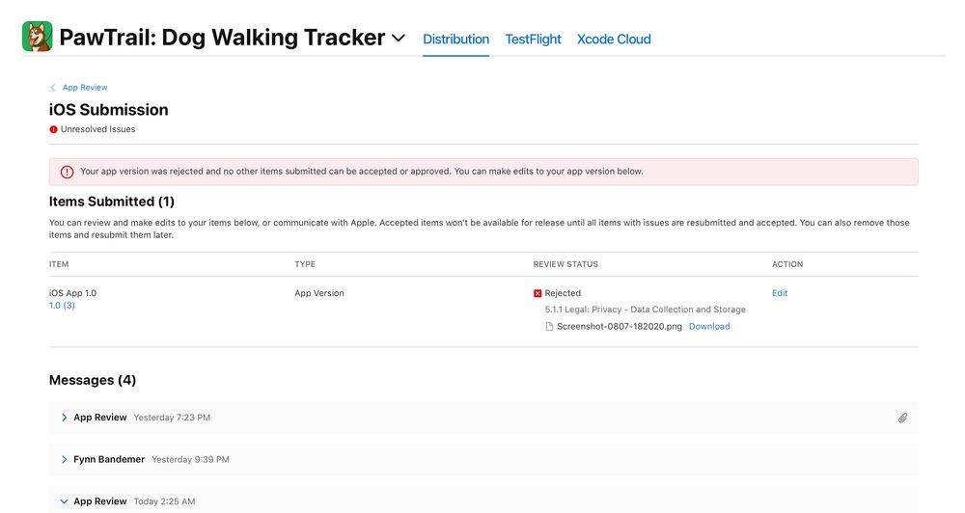Click the TYPE column header
This screenshot has width=965, height=513.
click(x=305, y=264)
